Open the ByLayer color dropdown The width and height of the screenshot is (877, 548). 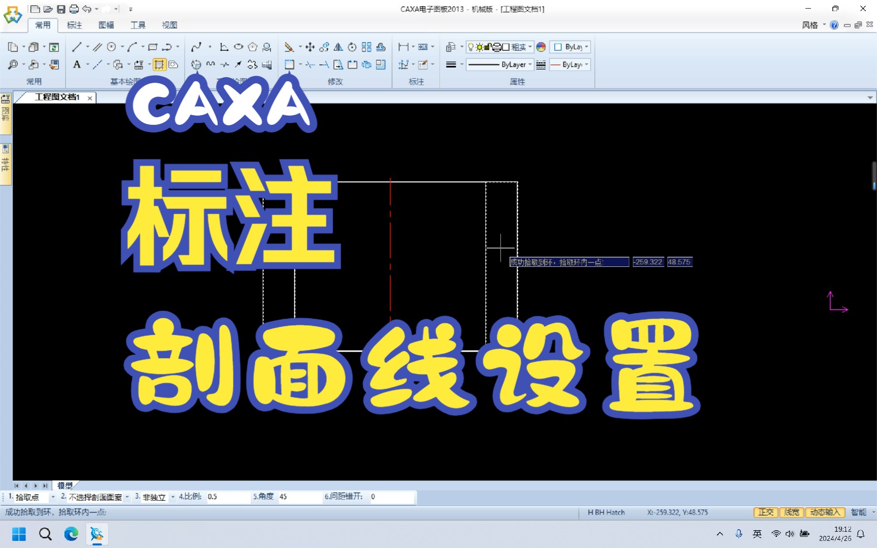tap(587, 47)
